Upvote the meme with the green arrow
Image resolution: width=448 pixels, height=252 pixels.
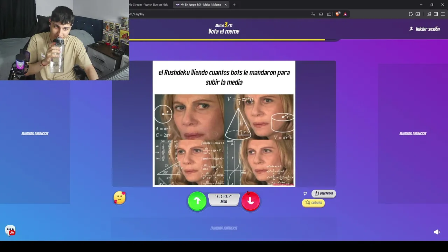[x=197, y=201]
